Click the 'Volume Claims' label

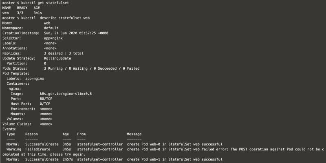(17, 124)
